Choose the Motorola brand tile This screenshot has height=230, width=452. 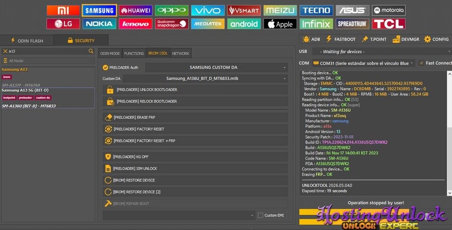388,11
